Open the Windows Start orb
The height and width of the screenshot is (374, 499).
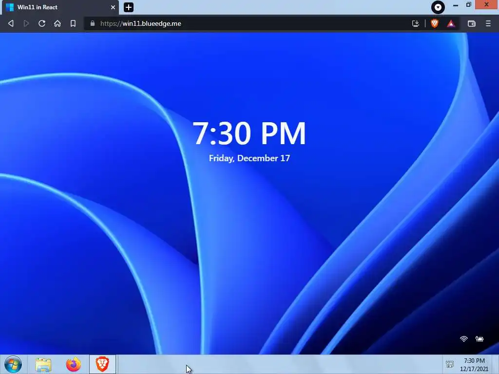click(x=13, y=364)
